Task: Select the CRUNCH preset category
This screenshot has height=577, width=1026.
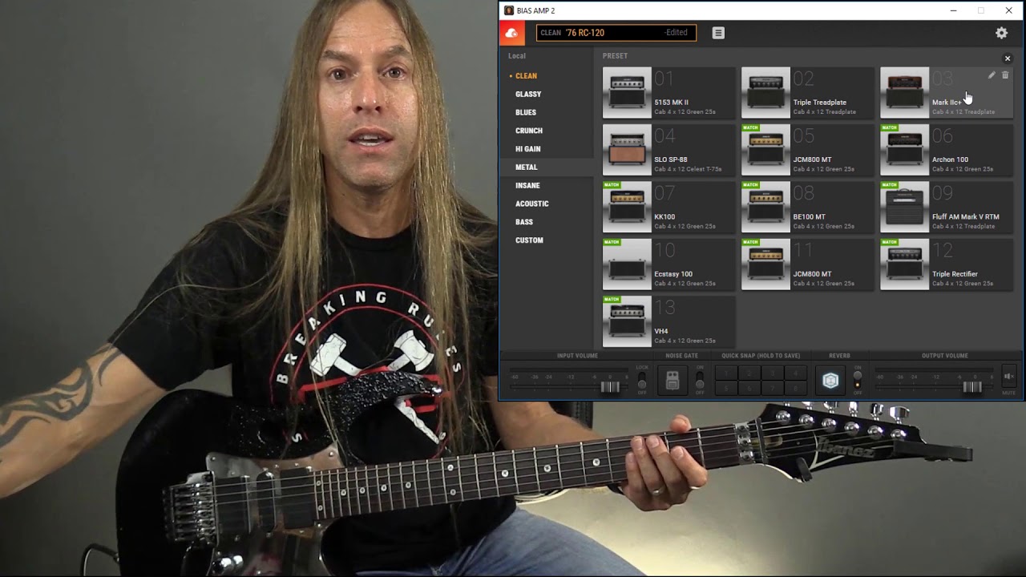Action: coord(529,131)
